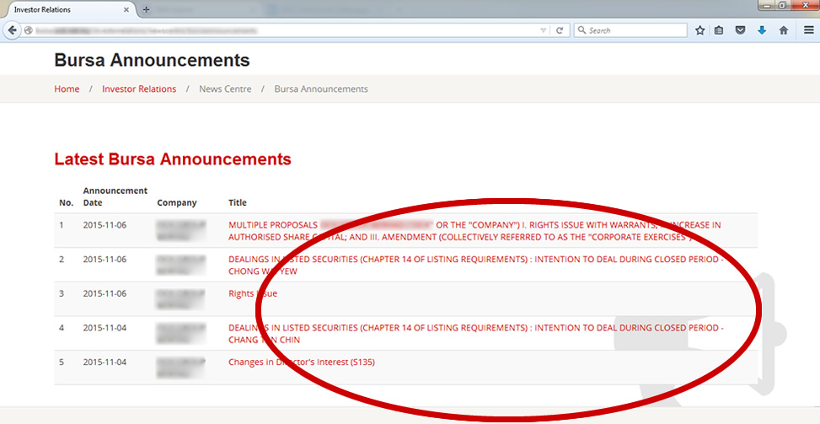Go to the browser home page icon
The image size is (820, 424).
[784, 30]
